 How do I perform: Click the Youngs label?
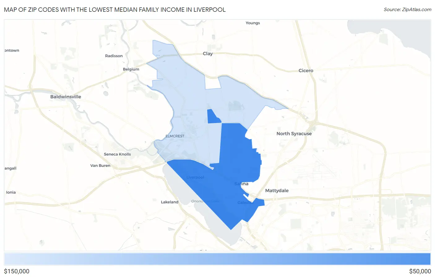(x=253, y=23)
